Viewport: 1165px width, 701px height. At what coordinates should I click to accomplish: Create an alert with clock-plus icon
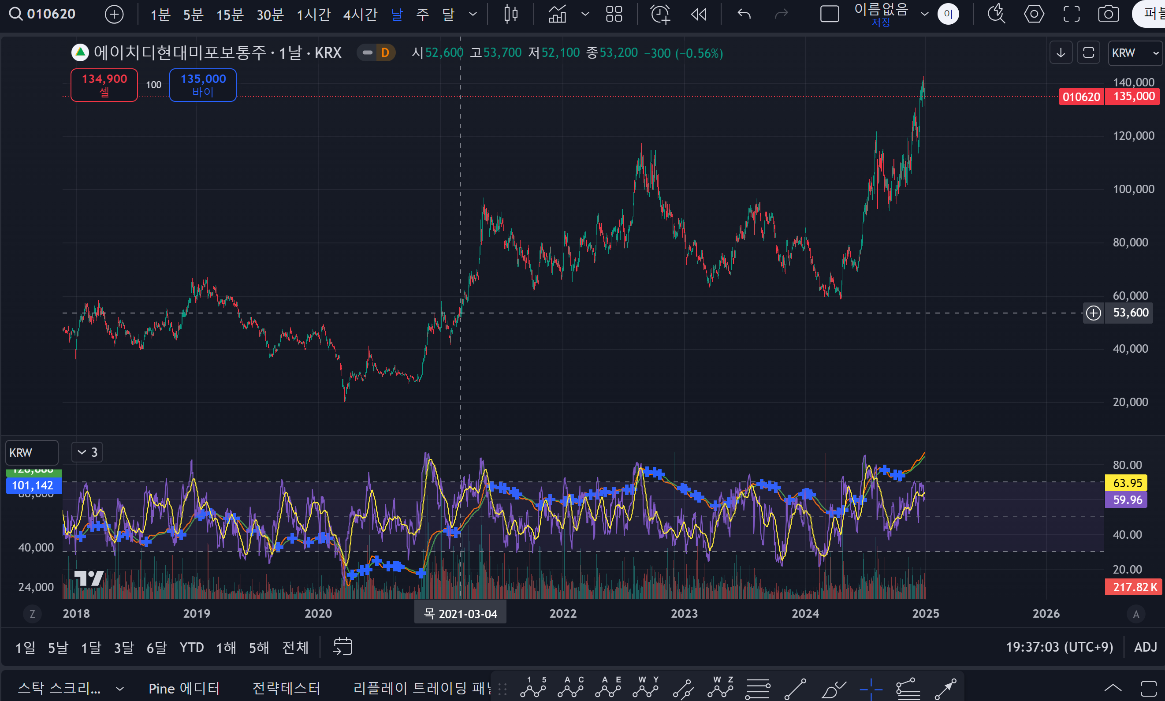pyautogui.click(x=660, y=14)
